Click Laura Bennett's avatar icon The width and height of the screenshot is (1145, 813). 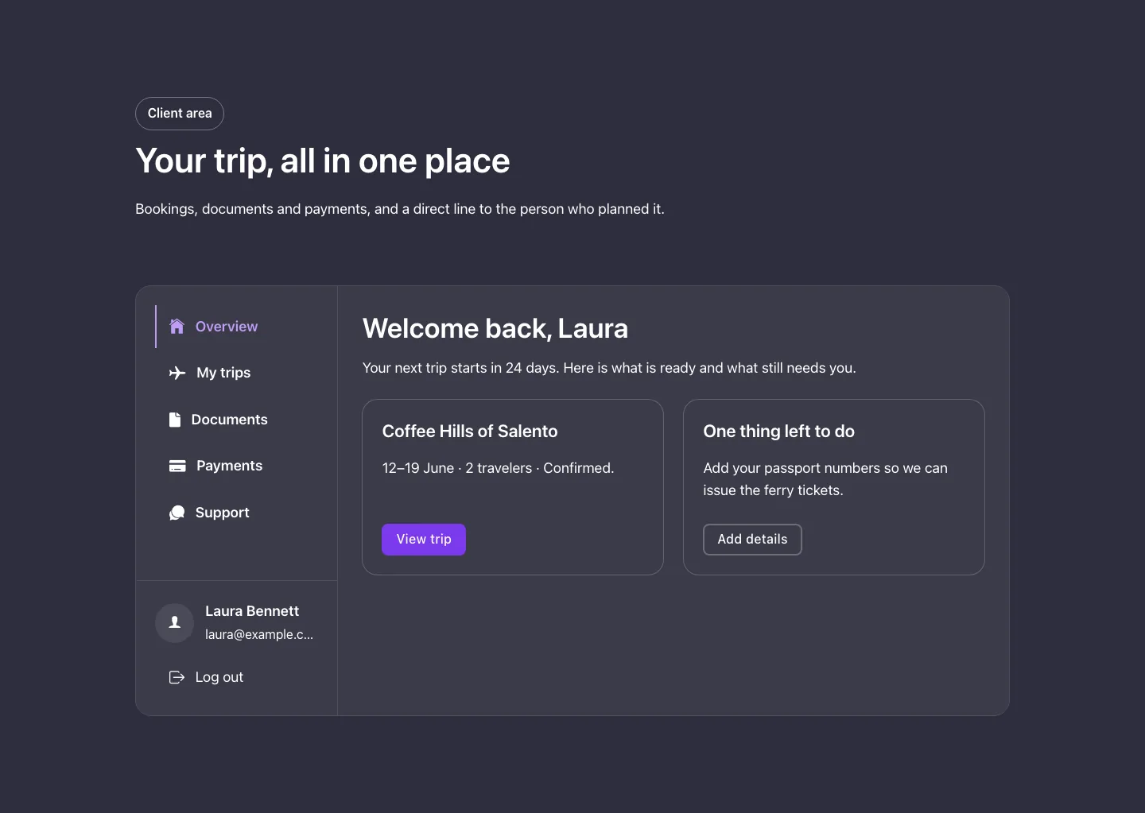175,623
